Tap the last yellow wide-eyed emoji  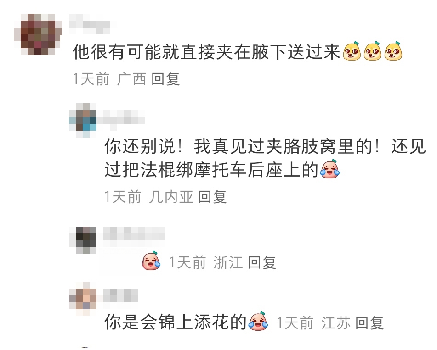(x=393, y=51)
